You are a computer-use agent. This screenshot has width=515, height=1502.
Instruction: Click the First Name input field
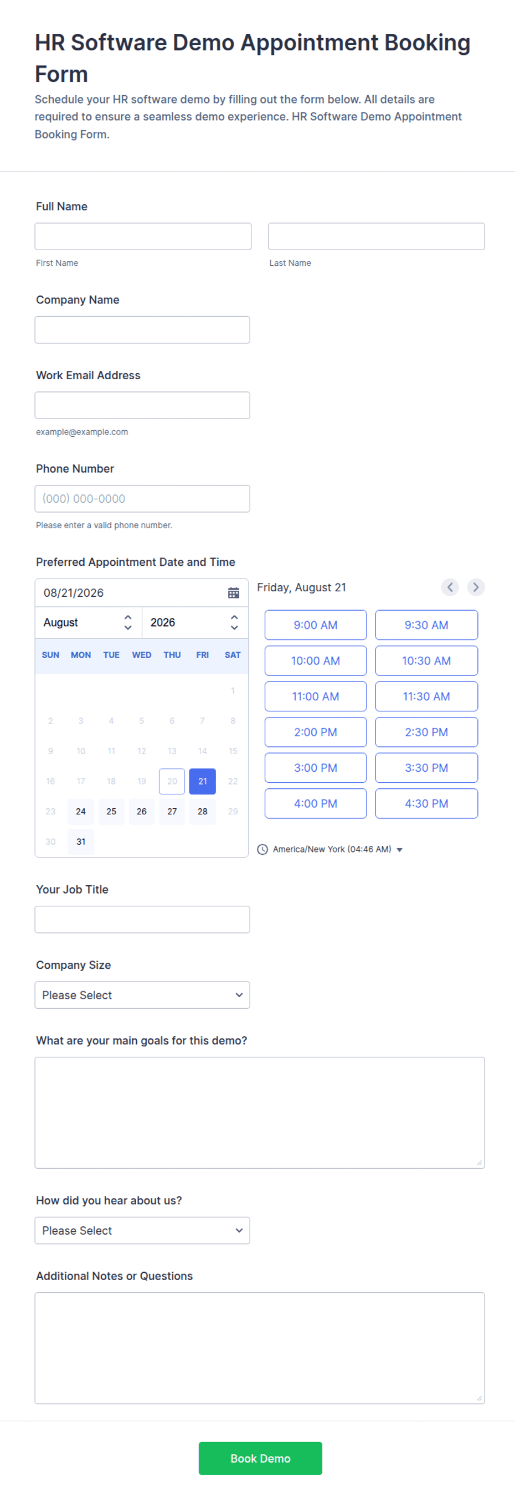143,236
